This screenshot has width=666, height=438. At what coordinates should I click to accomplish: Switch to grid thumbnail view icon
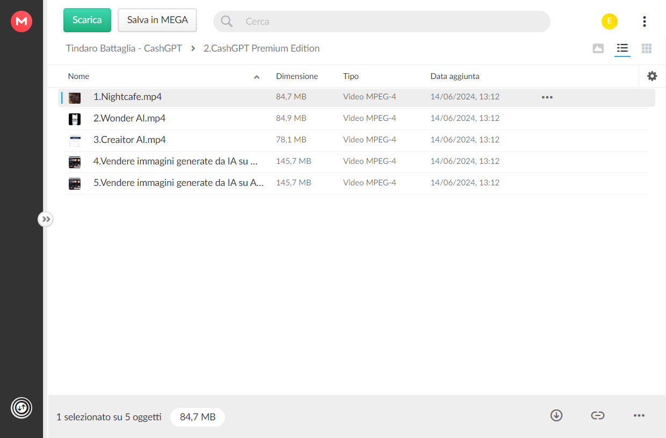pos(647,48)
